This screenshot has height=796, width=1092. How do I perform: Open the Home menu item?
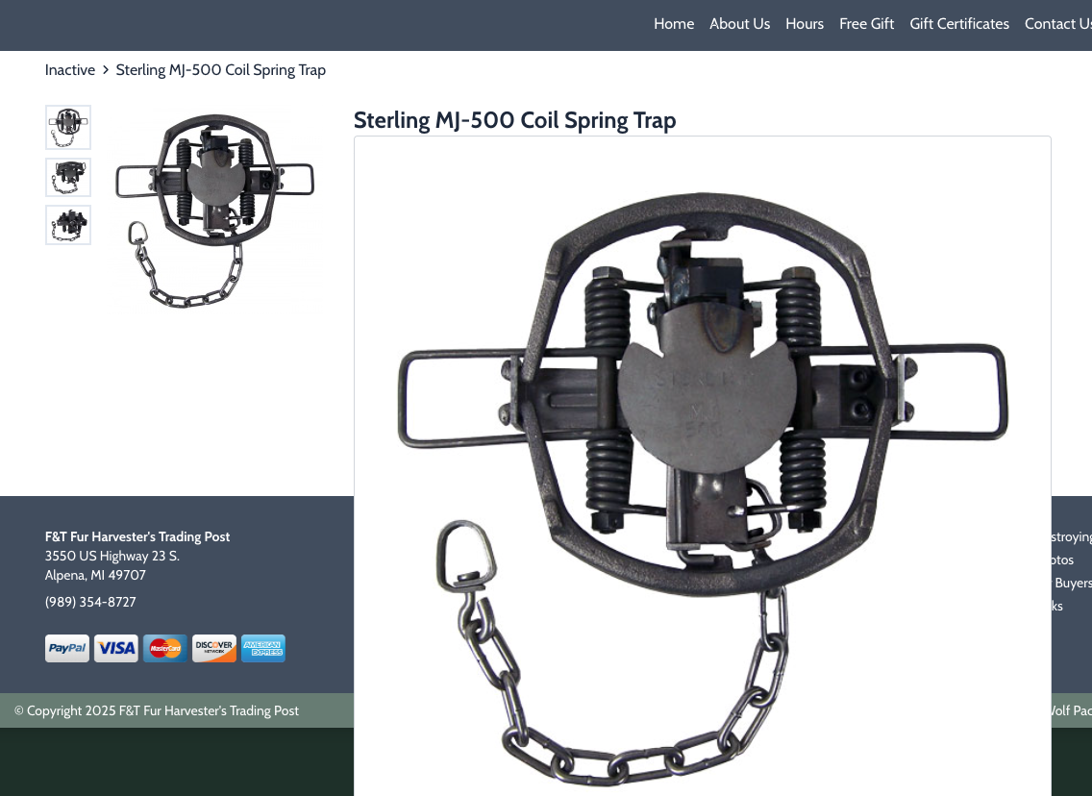(674, 24)
